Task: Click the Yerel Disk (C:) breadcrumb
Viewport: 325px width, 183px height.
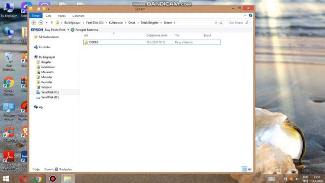Action: pyautogui.click(x=95, y=23)
